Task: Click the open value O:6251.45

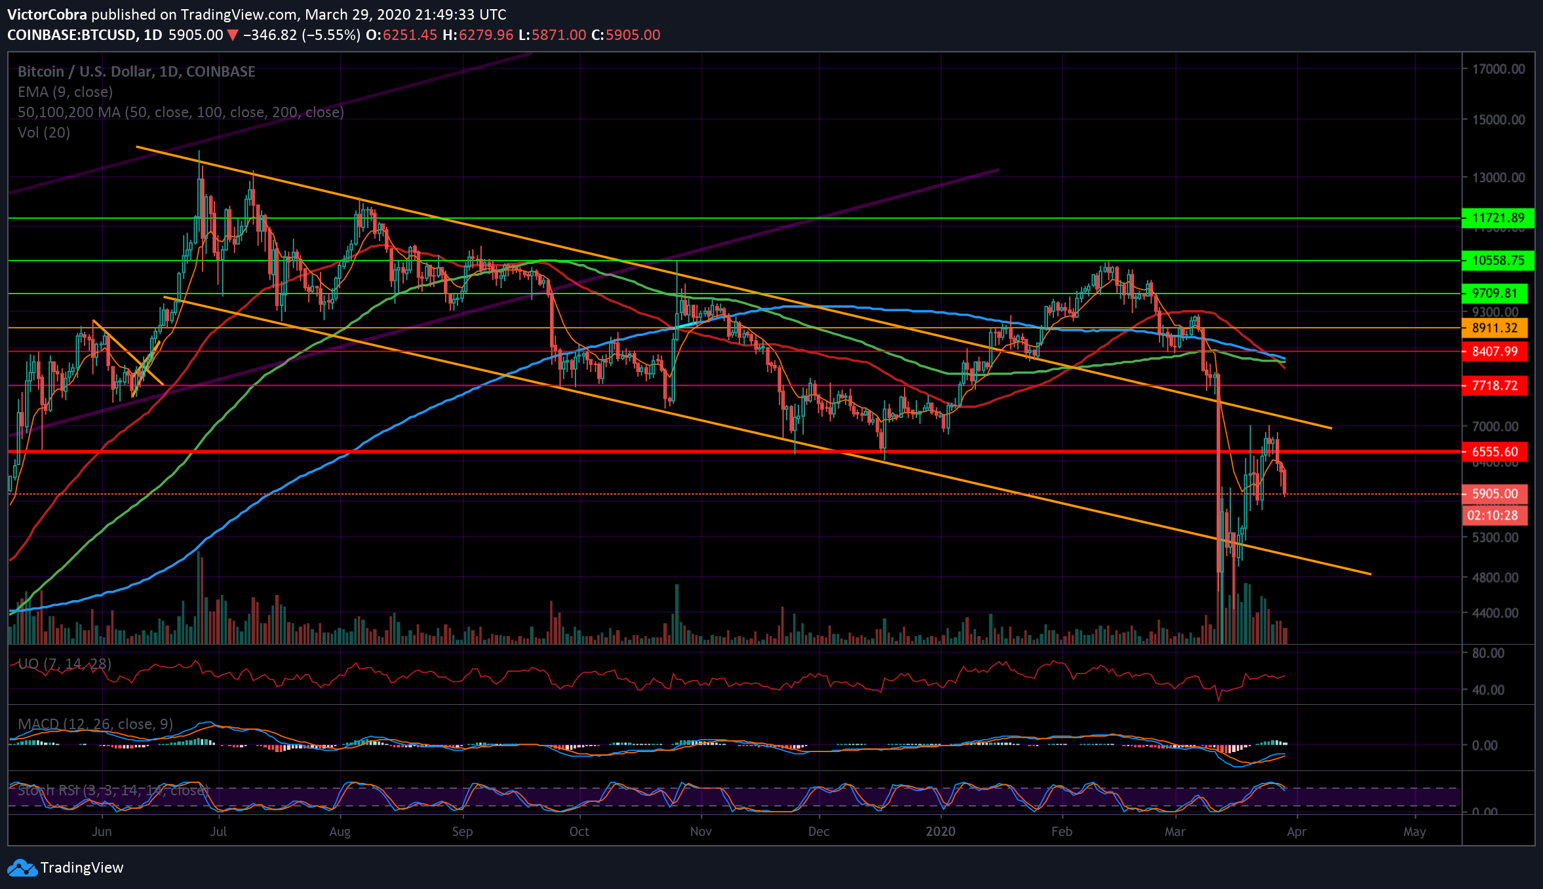Action: click(x=401, y=35)
